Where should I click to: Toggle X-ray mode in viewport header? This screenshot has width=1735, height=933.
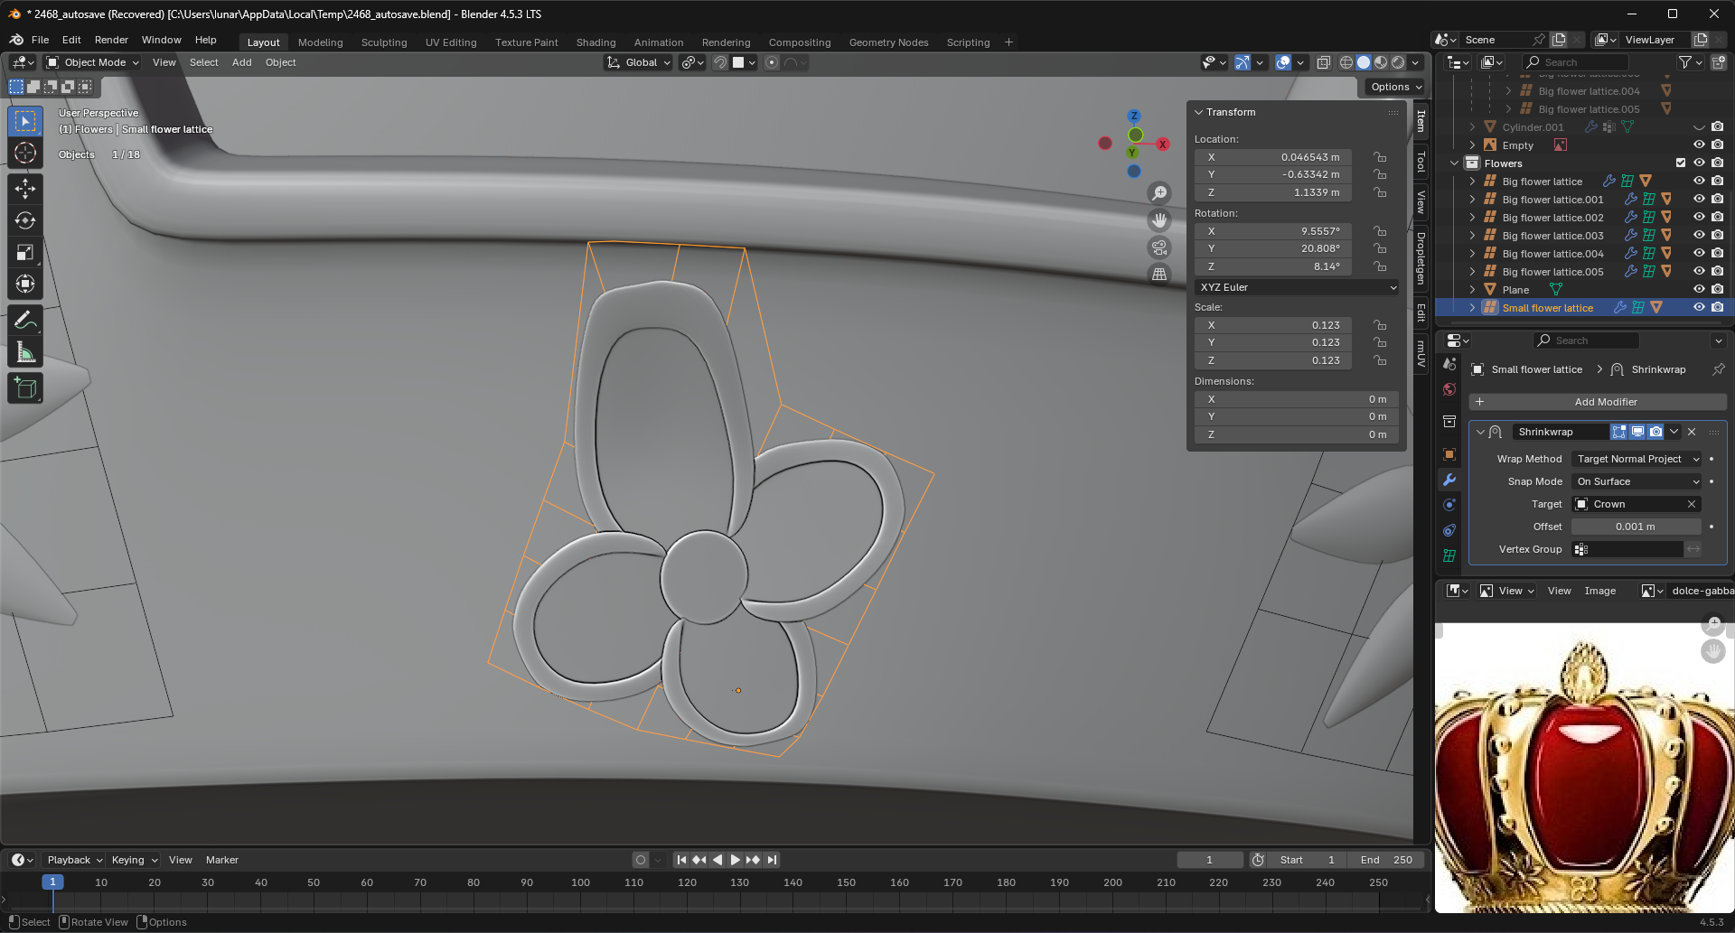click(1324, 62)
